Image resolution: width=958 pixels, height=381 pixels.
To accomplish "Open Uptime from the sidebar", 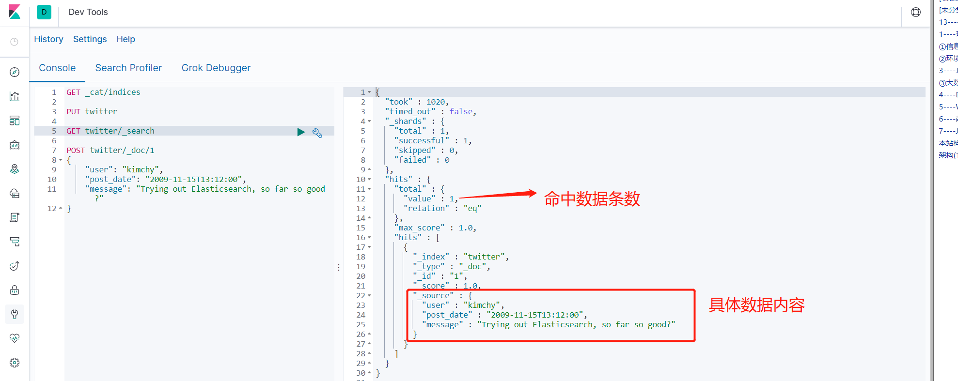I will 15,266.
